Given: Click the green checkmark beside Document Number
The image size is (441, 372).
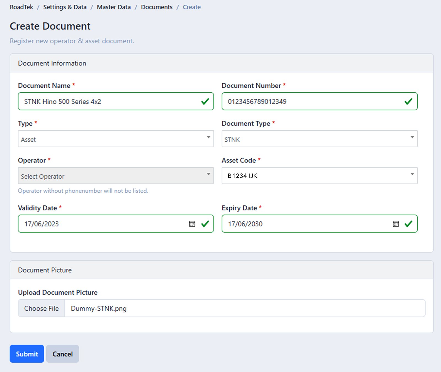Looking at the screenshot, I should [409, 101].
